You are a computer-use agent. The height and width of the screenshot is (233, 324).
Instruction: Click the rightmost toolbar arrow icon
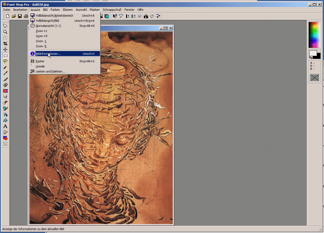[x=158, y=16]
